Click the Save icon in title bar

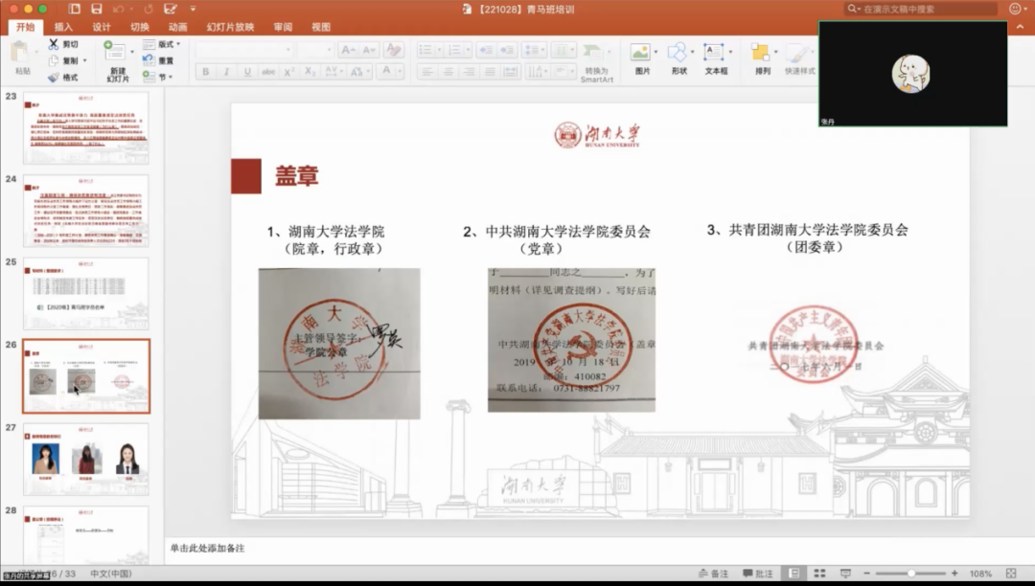97,9
